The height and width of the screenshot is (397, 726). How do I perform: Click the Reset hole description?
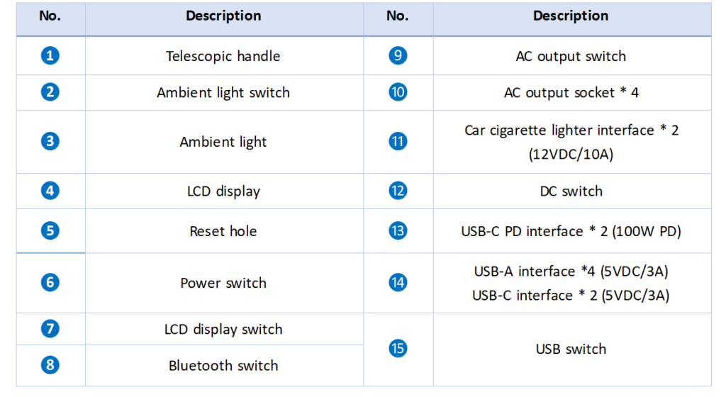point(223,231)
